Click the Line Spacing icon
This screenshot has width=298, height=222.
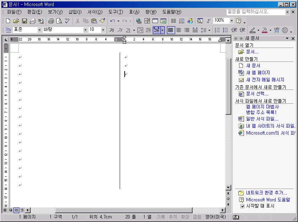(x=204, y=30)
